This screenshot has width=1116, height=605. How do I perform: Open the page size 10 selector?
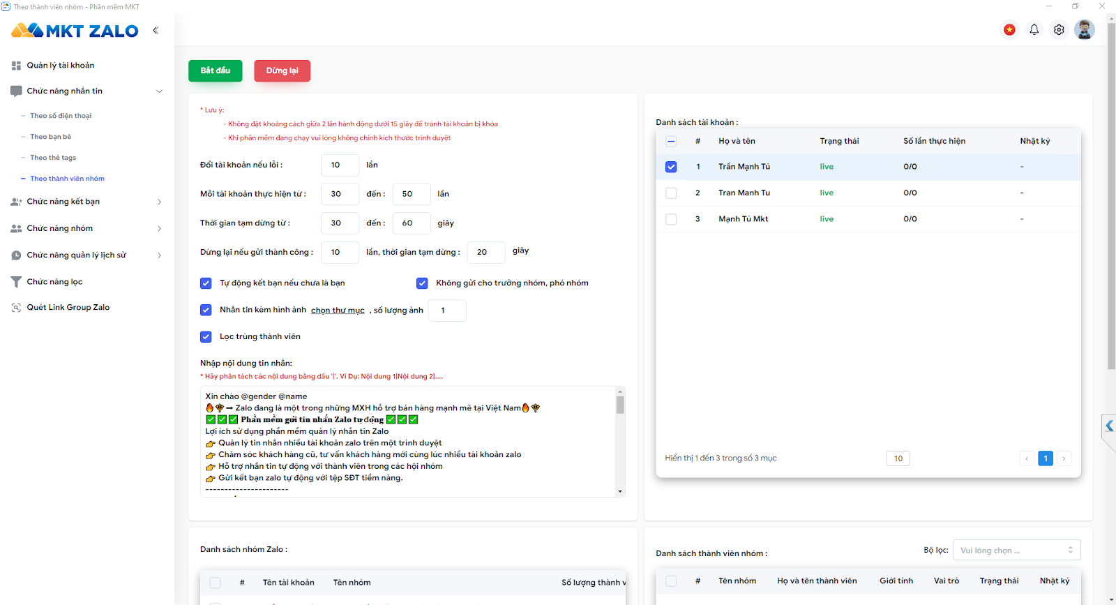[898, 458]
